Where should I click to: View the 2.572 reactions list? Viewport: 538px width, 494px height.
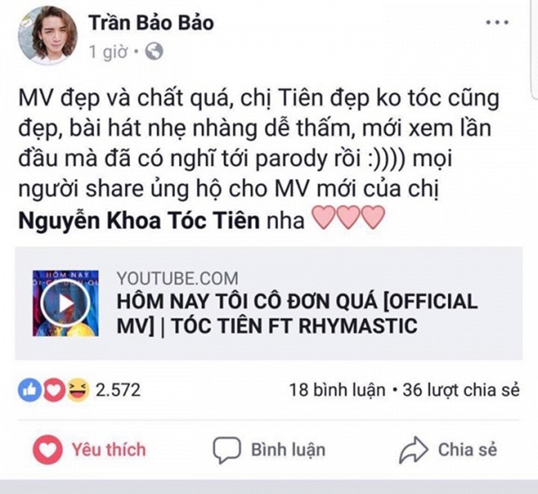point(118,389)
